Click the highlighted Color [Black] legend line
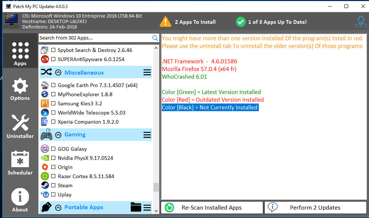Image resolution: width=369 pixels, height=218 pixels. (210, 108)
